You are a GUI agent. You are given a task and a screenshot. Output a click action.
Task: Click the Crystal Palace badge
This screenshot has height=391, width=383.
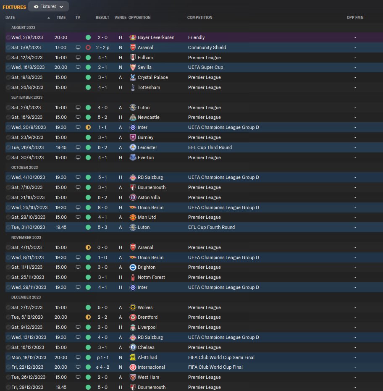[x=133, y=77]
